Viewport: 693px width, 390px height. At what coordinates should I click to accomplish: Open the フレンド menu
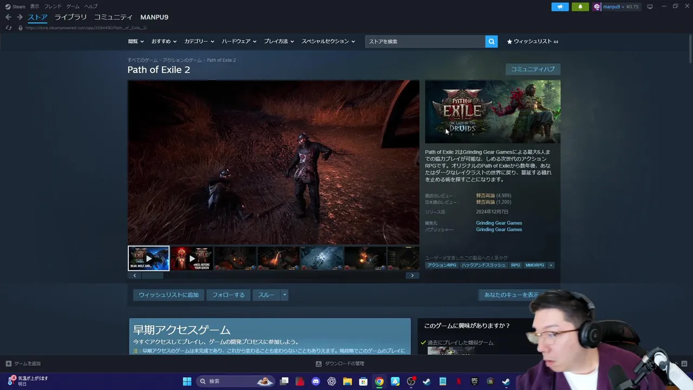pyautogui.click(x=53, y=6)
